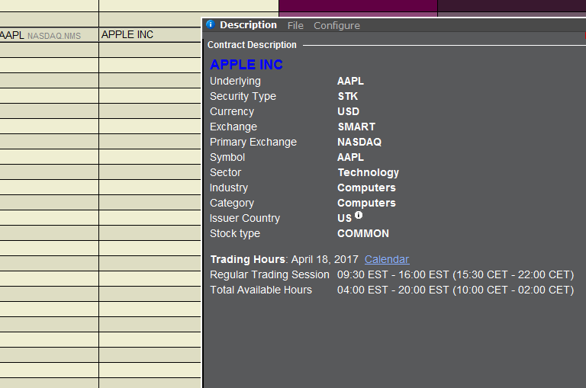Select the AAPL NASDAQ.NMS ticker cell
The height and width of the screenshot is (388, 586).
49,35
